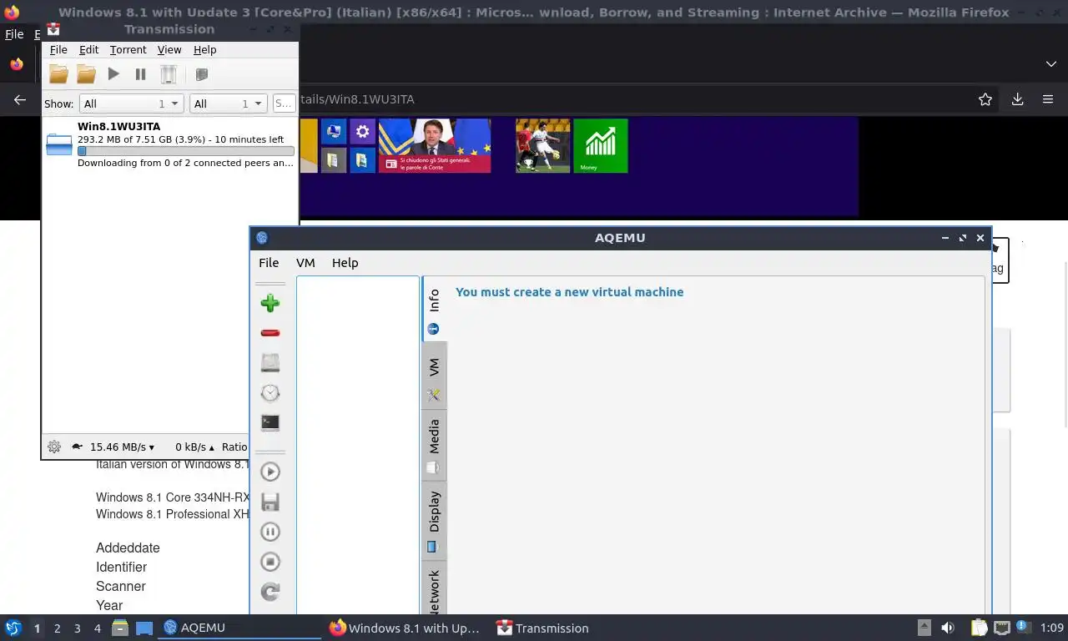Image resolution: width=1068 pixels, height=641 pixels.
Task: Click Firefox pinned tab icon
Action: [17, 64]
